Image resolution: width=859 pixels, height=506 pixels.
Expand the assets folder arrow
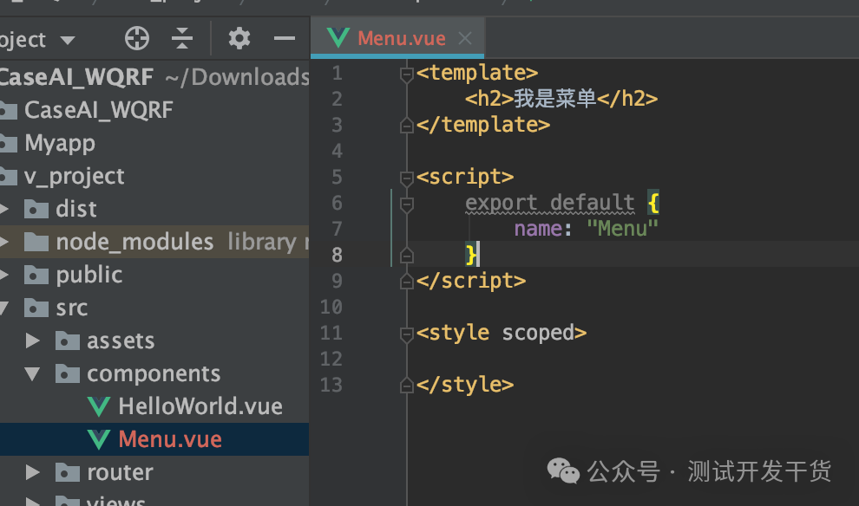33,341
